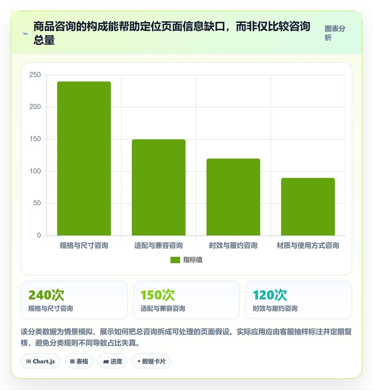Screen dimensions: 373x390
Task: Click the 200 y-axis tick label
Action: (35, 107)
